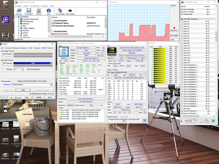Open the Help menu in HWiNFO64
The width and height of the screenshot is (219, 164).
[52, 6]
